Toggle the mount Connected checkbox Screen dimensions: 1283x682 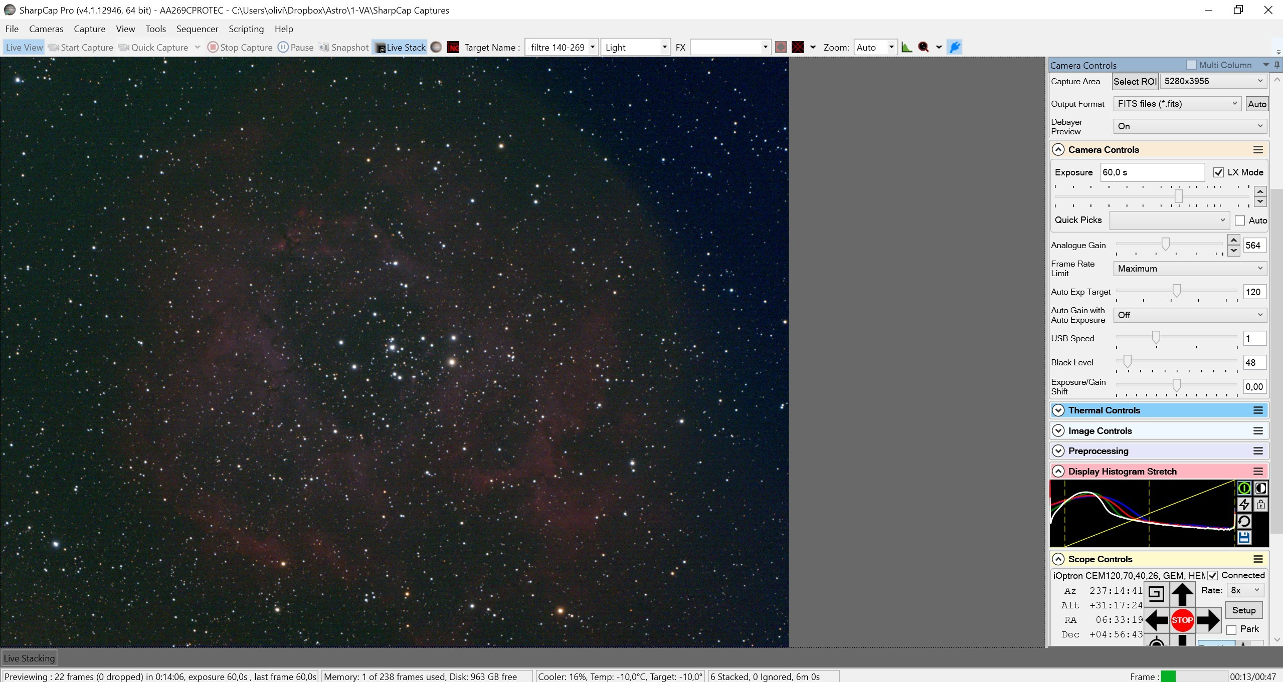pos(1212,575)
